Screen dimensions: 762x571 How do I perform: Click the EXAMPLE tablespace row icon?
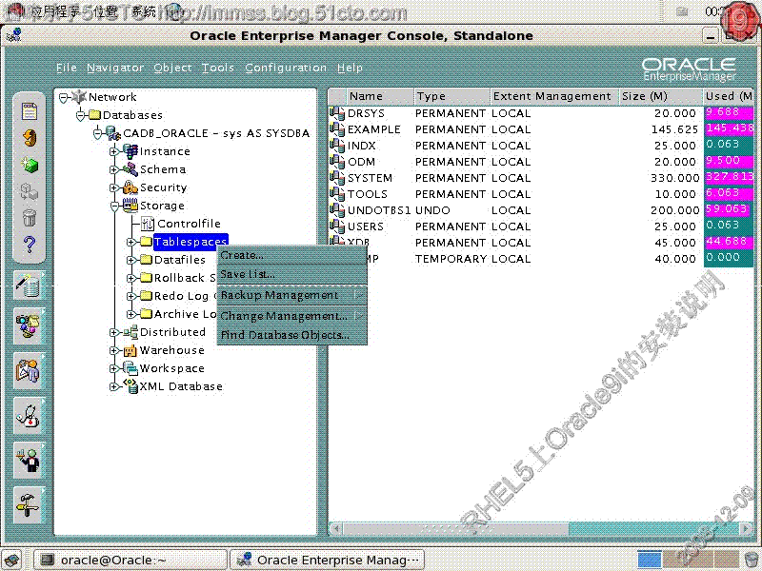[x=337, y=129]
